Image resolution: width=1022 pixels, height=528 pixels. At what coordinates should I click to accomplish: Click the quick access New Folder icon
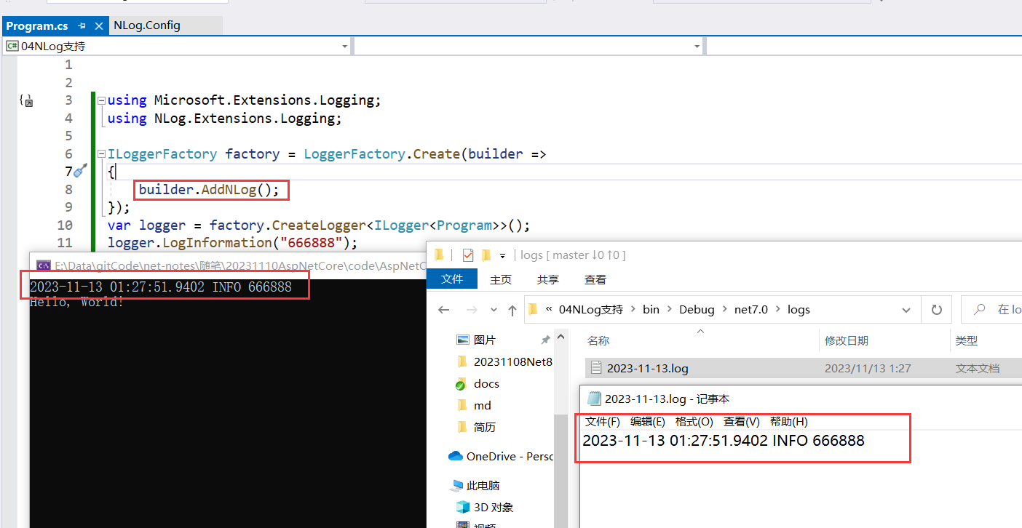pos(486,255)
